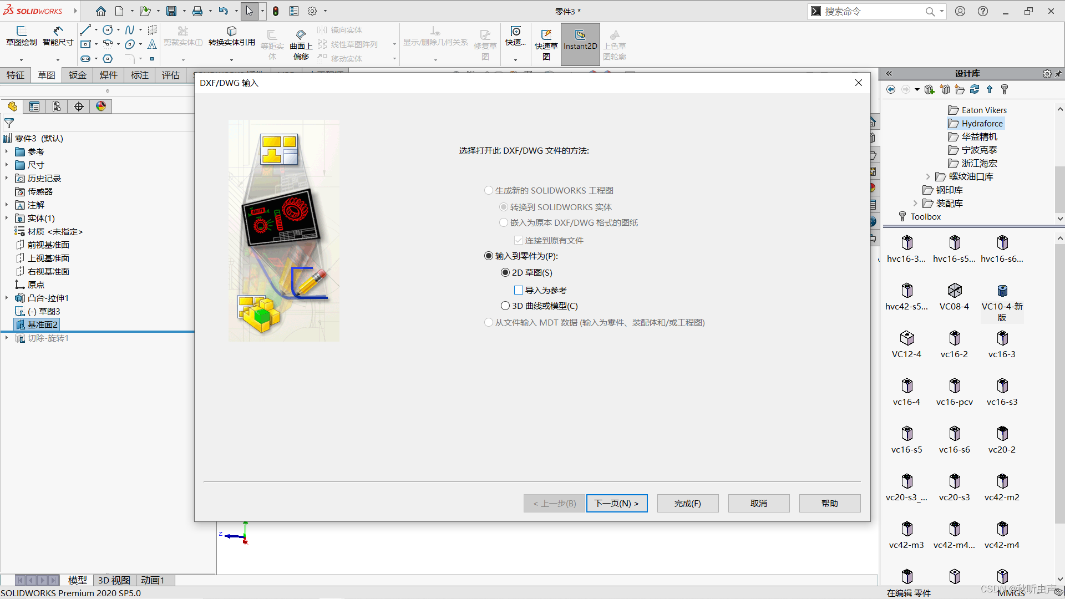Select the 基准面2 tree item
The height and width of the screenshot is (599, 1065).
(37, 324)
